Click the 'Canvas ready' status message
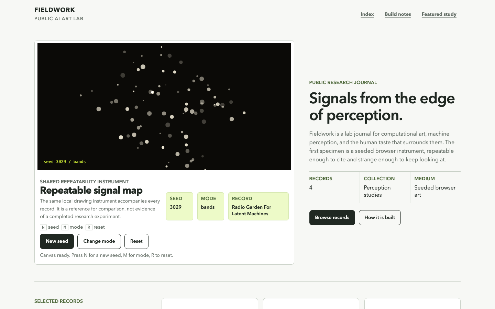This screenshot has height=309, width=495. (x=107, y=255)
